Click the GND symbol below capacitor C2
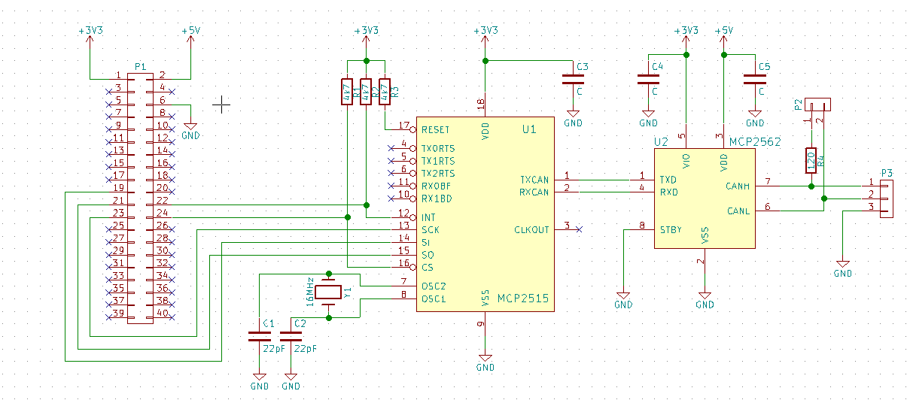The image size is (907, 403). pyautogui.click(x=291, y=379)
